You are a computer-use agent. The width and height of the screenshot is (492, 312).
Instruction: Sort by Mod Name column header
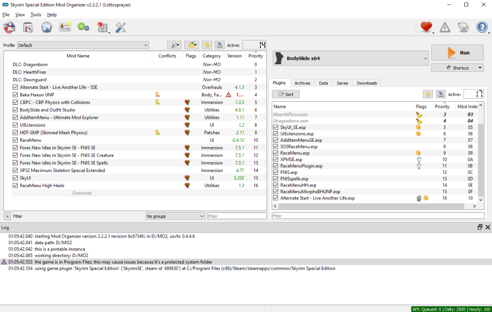coord(78,56)
